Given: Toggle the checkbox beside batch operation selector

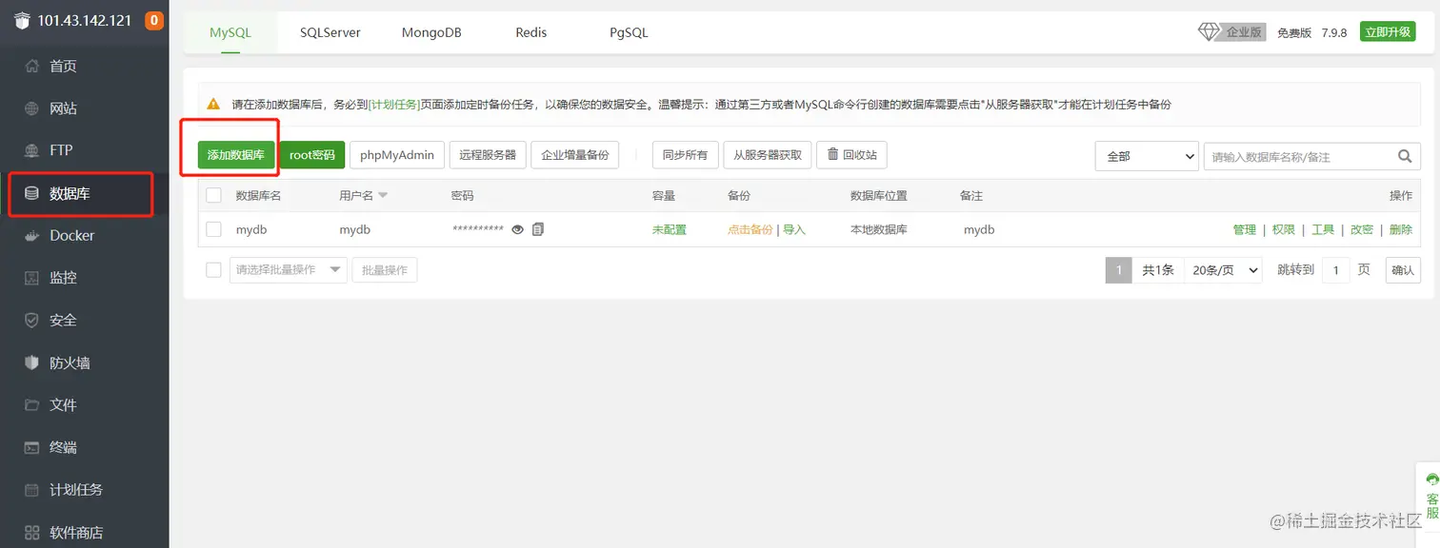Looking at the screenshot, I should click(213, 270).
